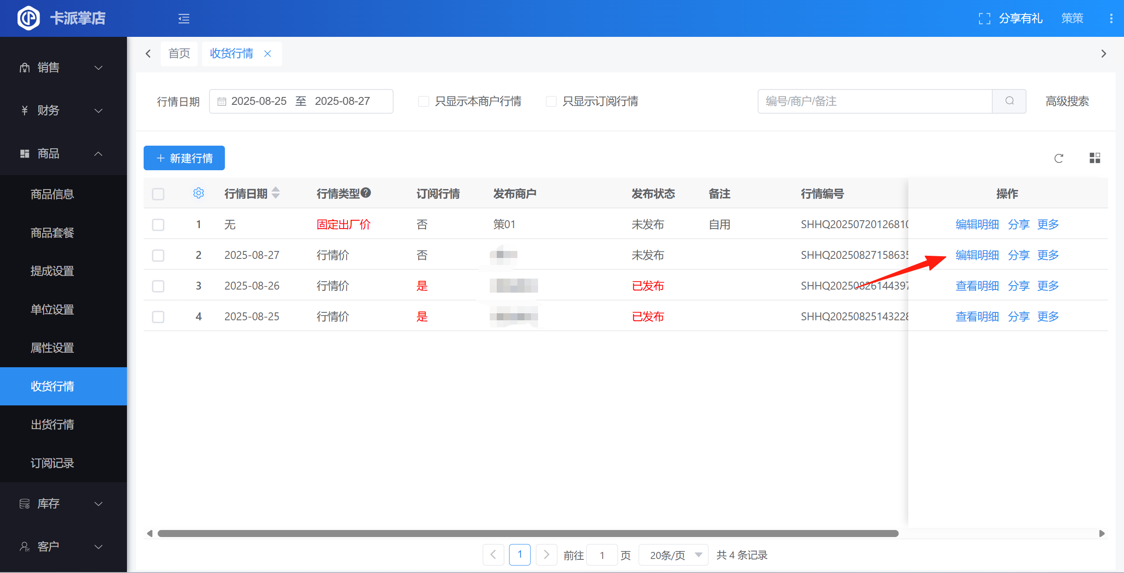Viewport: 1124px width, 573px height.
Task: Switch to the grid view layout icon
Action: pyautogui.click(x=1095, y=158)
